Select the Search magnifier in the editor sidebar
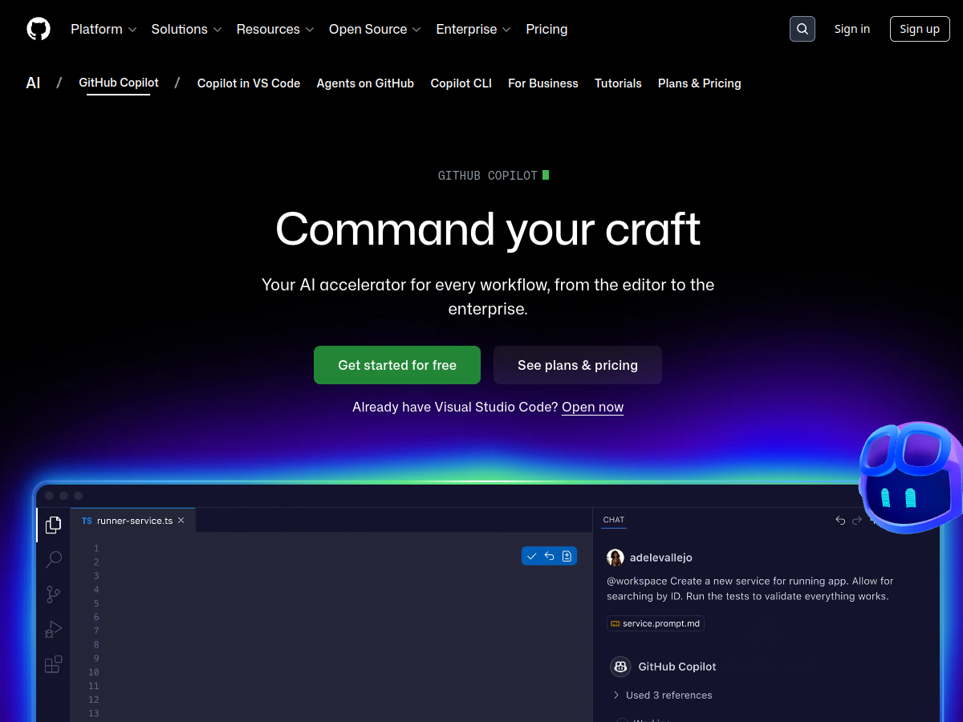 (x=53, y=559)
